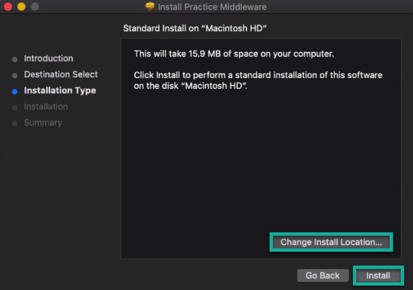Click the Install Practice Middleware window title
The width and height of the screenshot is (413, 290).
[x=212, y=7]
